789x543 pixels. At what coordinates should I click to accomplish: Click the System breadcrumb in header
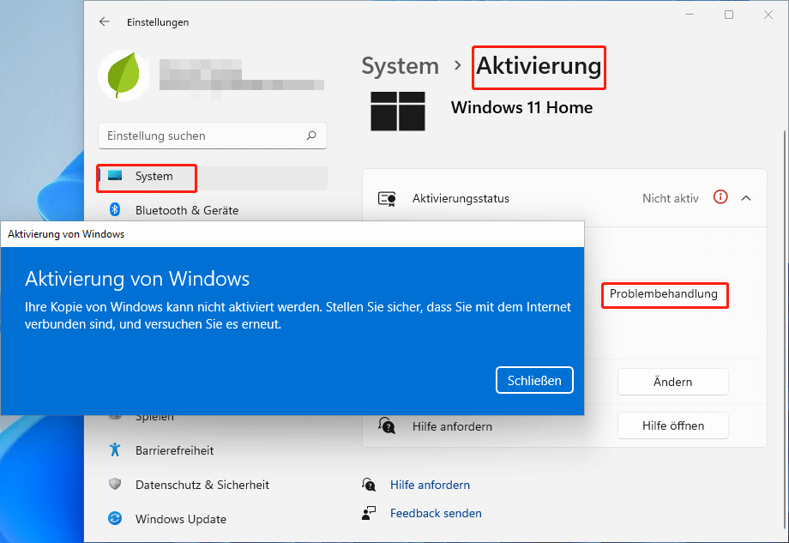coord(400,66)
